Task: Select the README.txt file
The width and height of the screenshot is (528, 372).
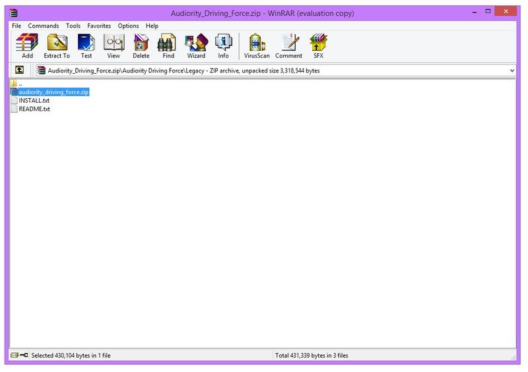Action: coord(34,109)
